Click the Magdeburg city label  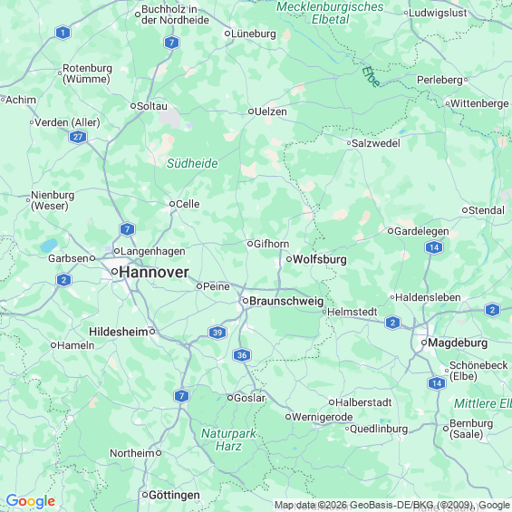[x=458, y=343]
